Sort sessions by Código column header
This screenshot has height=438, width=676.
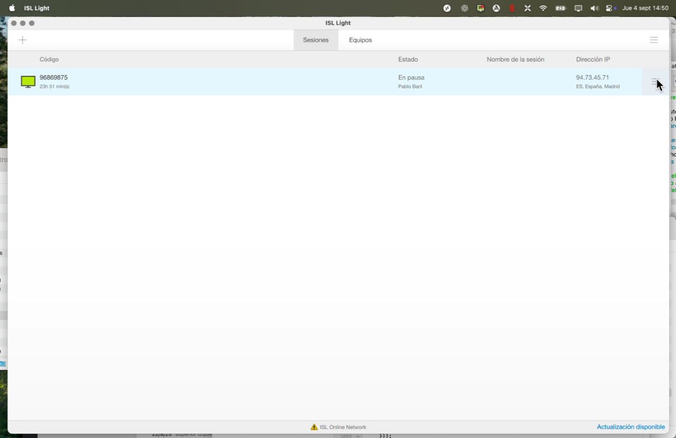click(49, 60)
